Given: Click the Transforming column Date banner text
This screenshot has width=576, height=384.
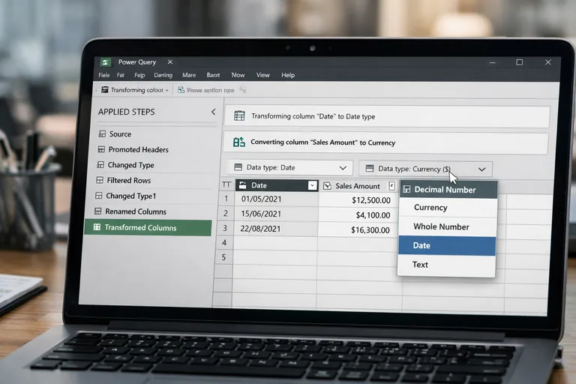Looking at the screenshot, I should click(313, 116).
